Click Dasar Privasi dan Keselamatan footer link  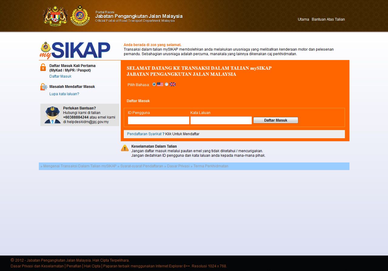37,266
